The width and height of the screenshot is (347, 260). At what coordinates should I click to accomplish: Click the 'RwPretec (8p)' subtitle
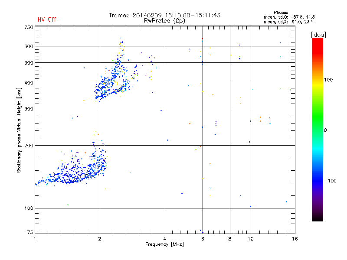coord(164,21)
